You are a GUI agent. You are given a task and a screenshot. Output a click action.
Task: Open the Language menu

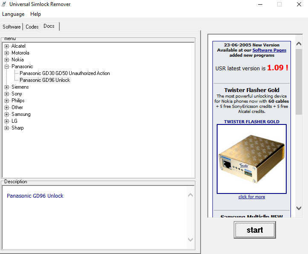click(x=13, y=14)
